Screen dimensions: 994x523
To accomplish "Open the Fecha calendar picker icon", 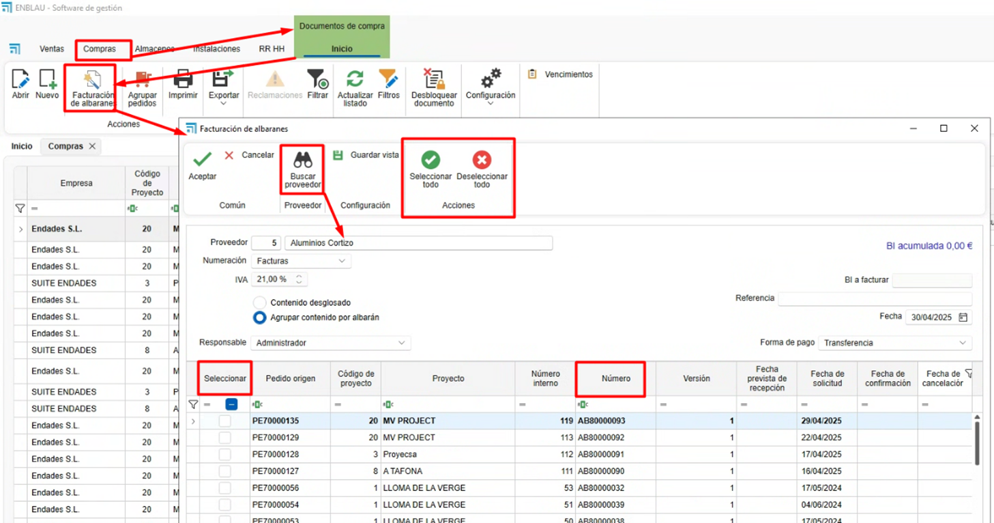I will click(963, 317).
